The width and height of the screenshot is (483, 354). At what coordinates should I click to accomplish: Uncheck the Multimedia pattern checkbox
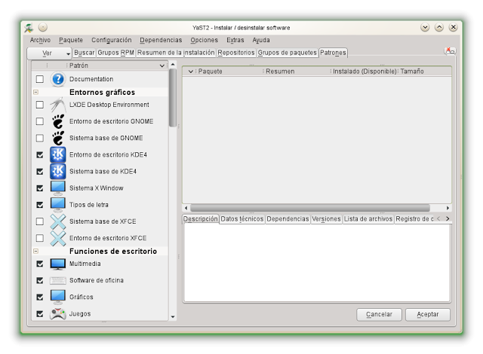(x=40, y=264)
